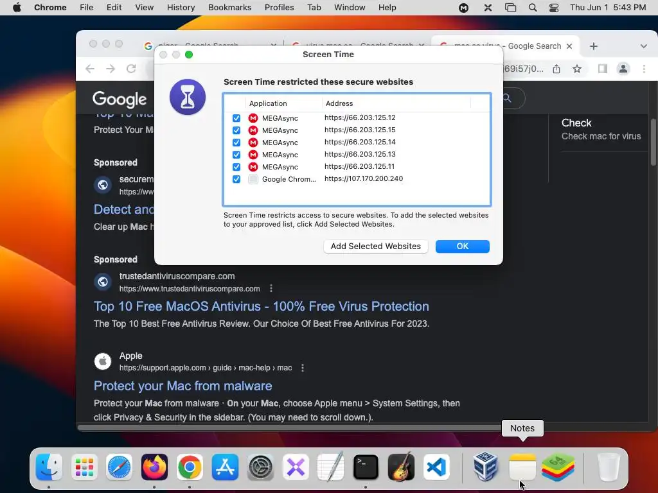Image resolution: width=658 pixels, height=493 pixels.
Task: Go forward in Chrome
Action: (111, 69)
